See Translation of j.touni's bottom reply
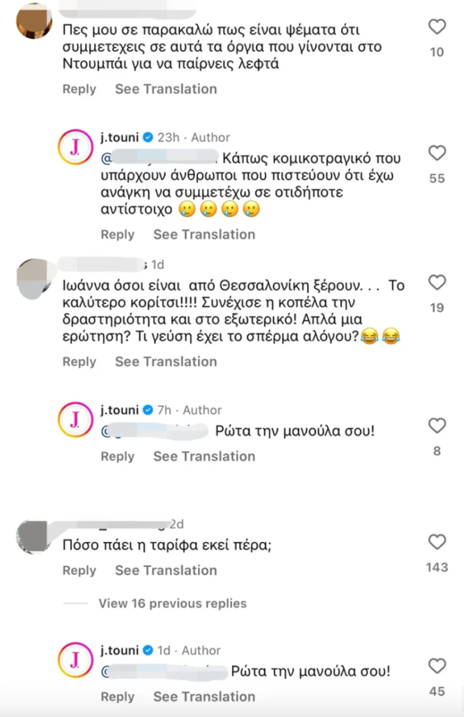The height and width of the screenshot is (717, 464). [x=204, y=697]
